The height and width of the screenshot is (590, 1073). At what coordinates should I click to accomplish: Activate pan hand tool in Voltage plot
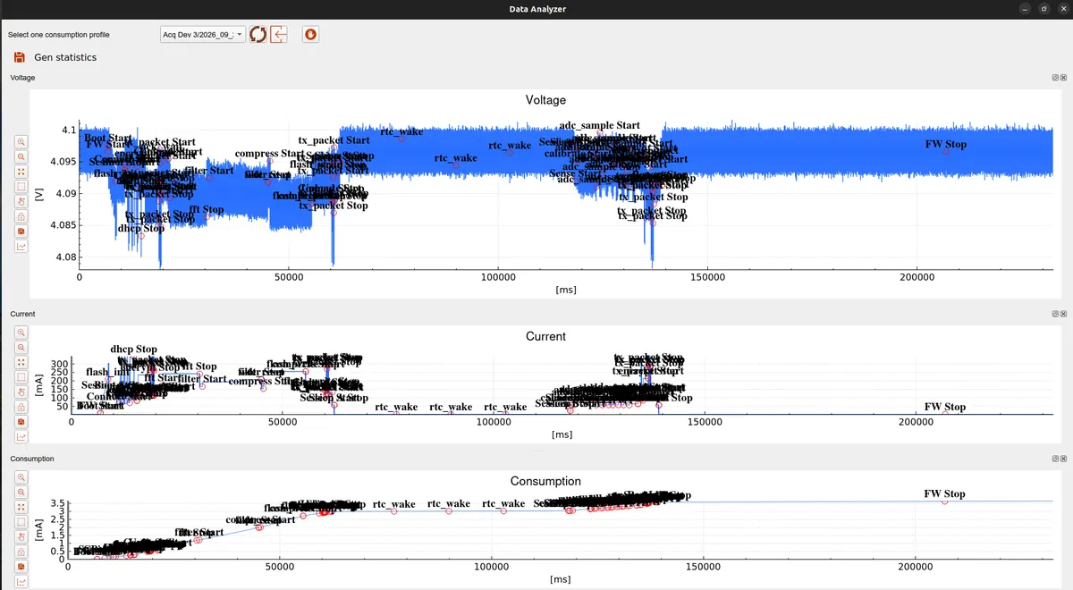(x=21, y=201)
